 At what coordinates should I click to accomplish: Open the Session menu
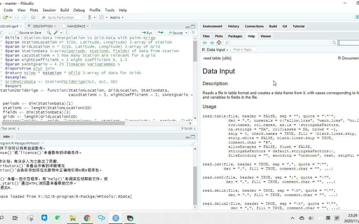point(49,10)
